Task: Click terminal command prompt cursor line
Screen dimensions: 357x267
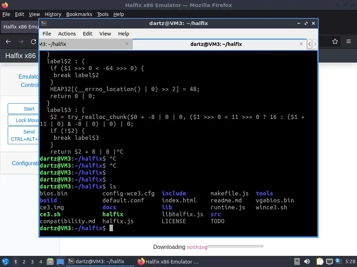Action: [x=111, y=228]
